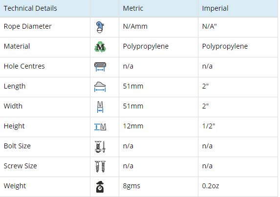
Task: Click the 12mm Height value
Action: [133, 126]
